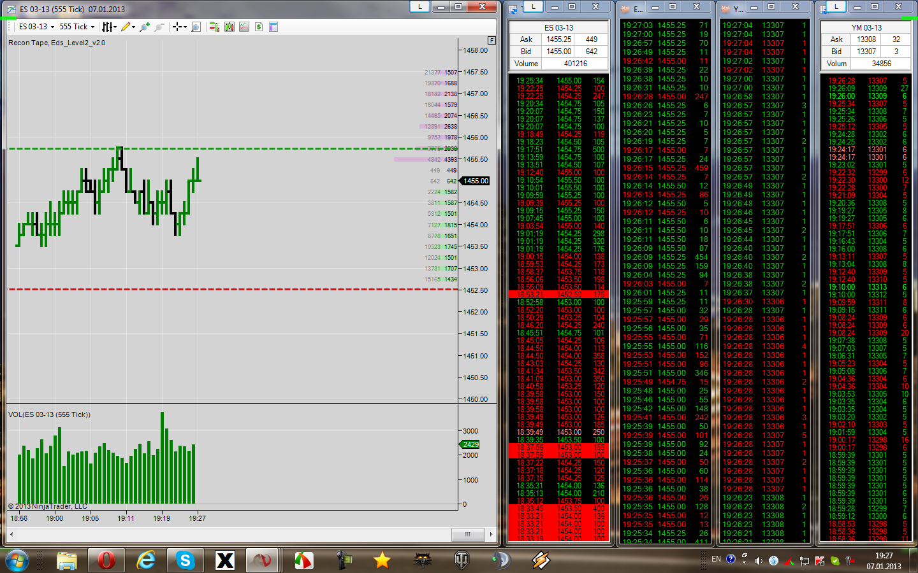Open Internet Explorer from the taskbar
The height and width of the screenshot is (573, 918).
[146, 560]
